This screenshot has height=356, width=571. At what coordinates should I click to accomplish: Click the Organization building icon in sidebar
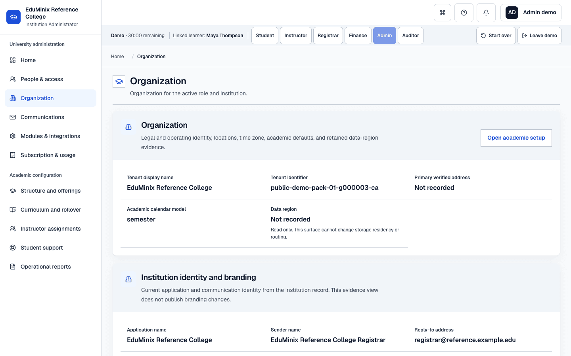click(13, 98)
